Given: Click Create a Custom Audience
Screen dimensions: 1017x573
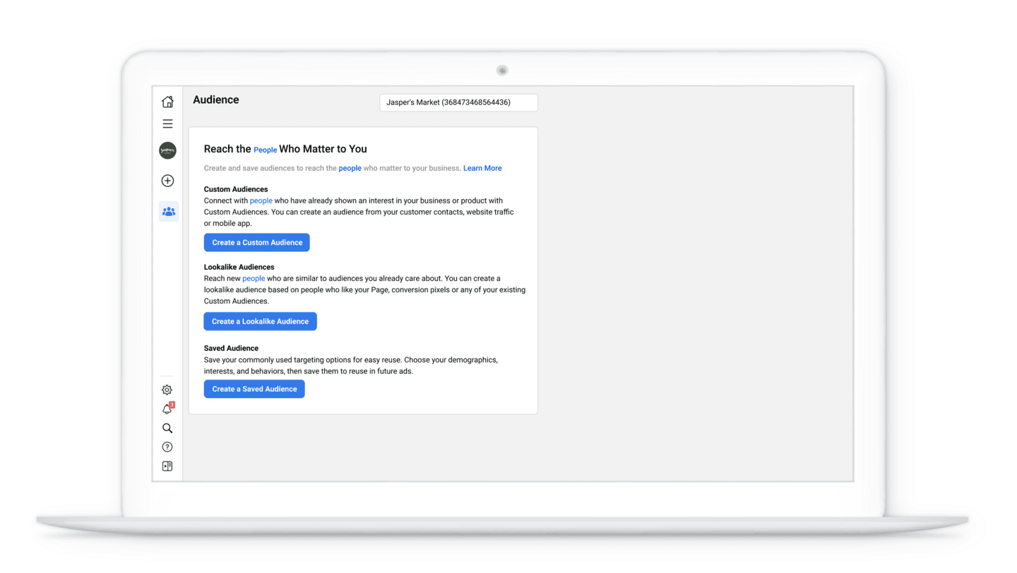Looking at the screenshot, I should (256, 242).
